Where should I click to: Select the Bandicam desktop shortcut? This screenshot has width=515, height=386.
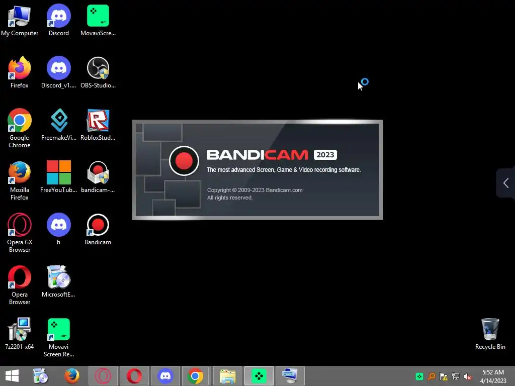pyautogui.click(x=98, y=229)
